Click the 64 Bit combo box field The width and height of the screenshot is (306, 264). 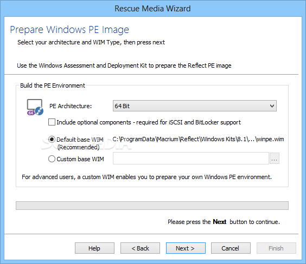195,106
